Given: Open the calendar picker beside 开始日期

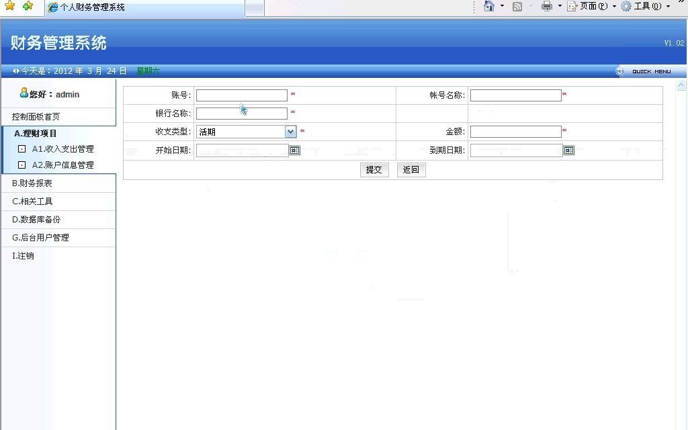Looking at the screenshot, I should pos(294,150).
